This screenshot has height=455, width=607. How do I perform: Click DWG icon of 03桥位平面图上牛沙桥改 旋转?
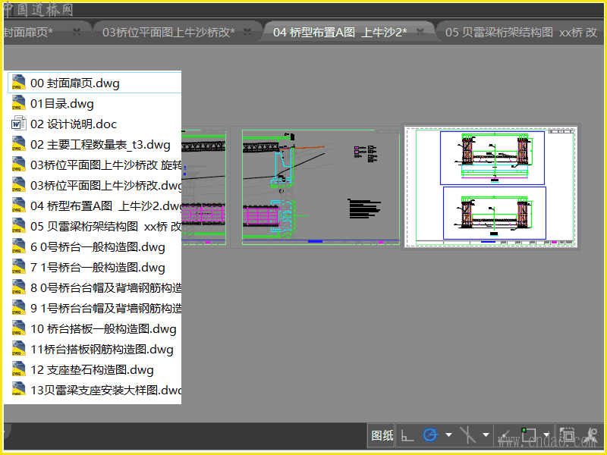pyautogui.click(x=18, y=165)
